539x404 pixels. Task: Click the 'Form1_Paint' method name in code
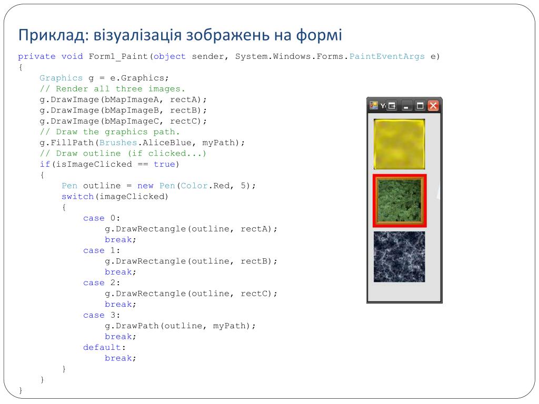(118, 56)
